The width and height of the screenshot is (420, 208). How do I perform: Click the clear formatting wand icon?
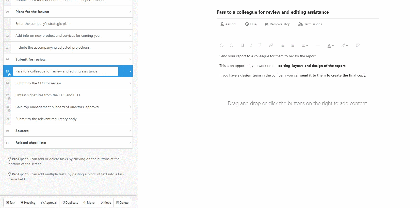[358, 45]
